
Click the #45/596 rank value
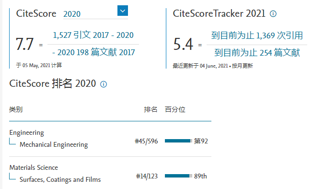(x=146, y=141)
